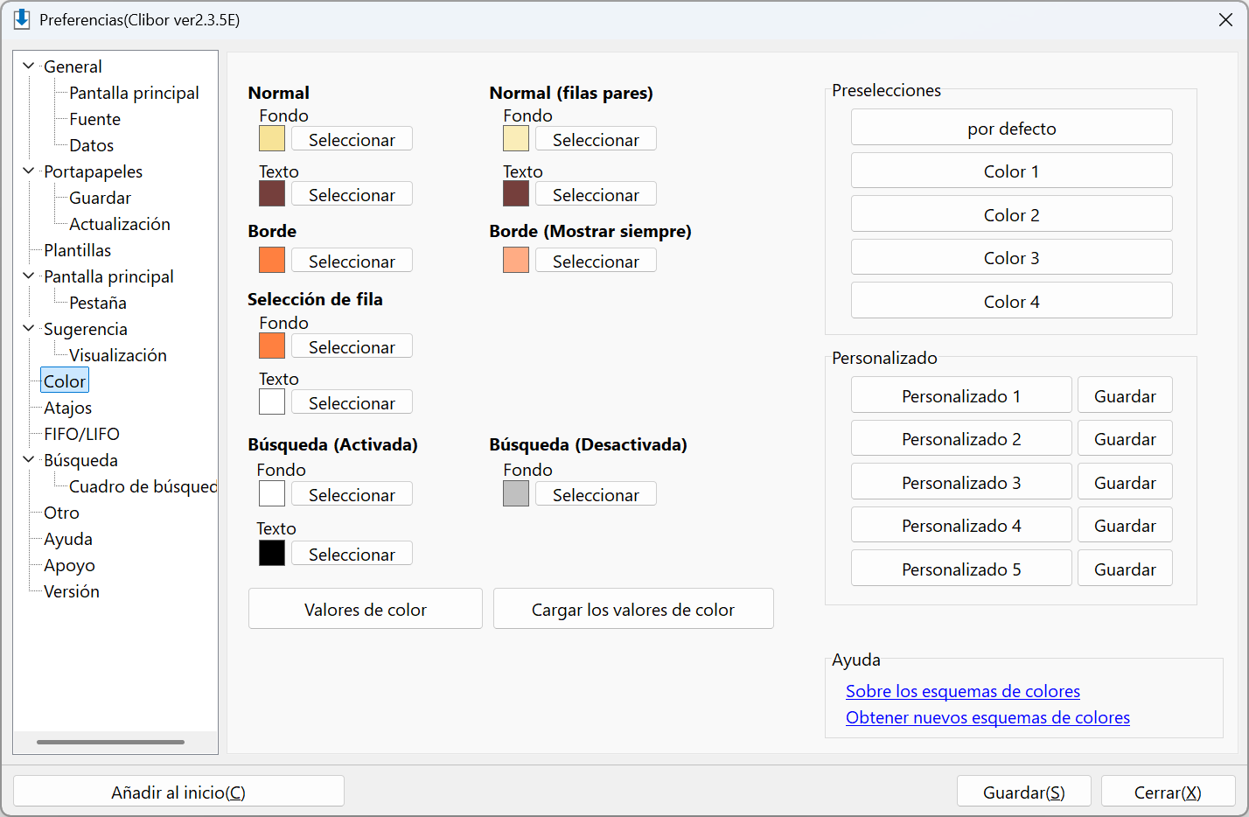The width and height of the screenshot is (1249, 817).
Task: Click Seleccionar for Búsqueda (Activada) Texto
Action: point(352,554)
